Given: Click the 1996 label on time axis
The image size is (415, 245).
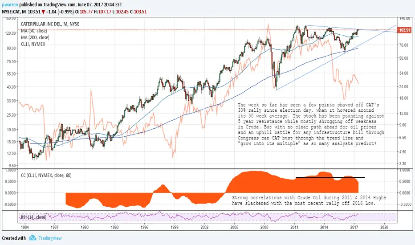Looking at the screenshot, I should coord(145,227).
